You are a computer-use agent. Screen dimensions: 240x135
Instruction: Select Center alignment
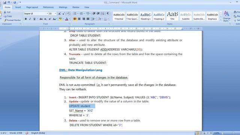(79, 19)
